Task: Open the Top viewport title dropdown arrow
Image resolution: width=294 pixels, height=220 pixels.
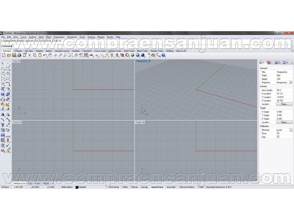Action: point(19,61)
